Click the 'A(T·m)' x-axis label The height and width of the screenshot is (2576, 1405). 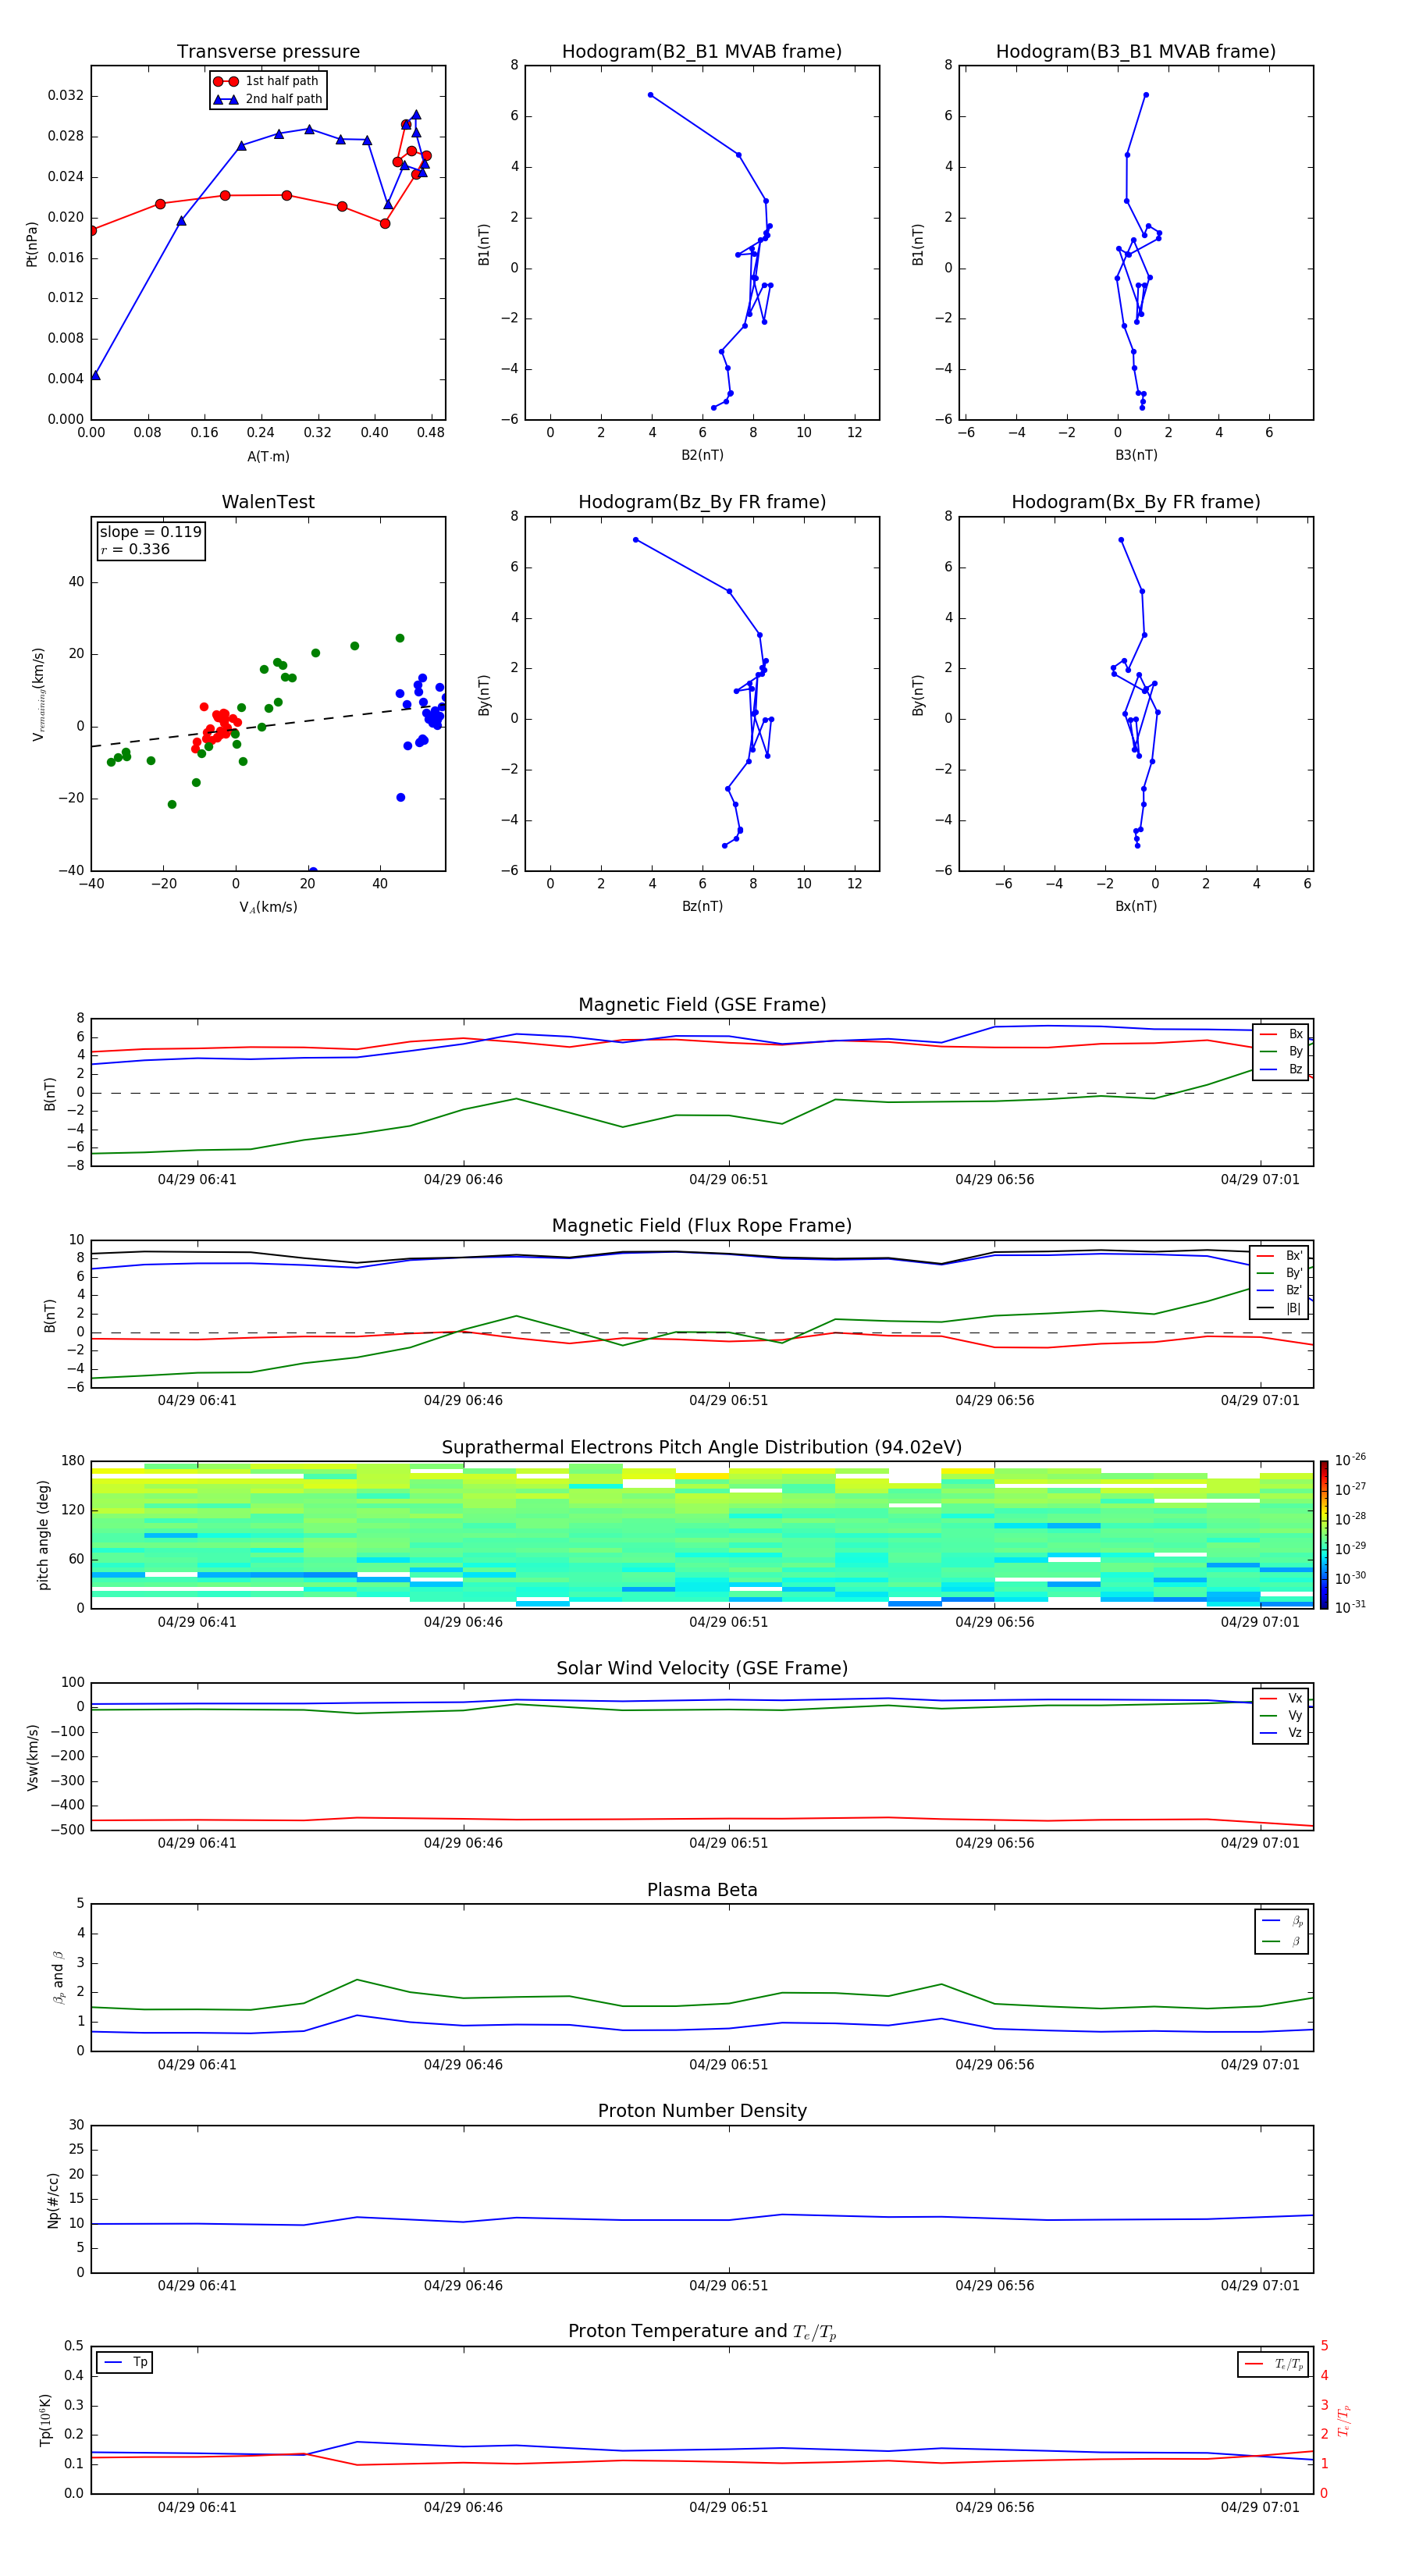click(x=268, y=457)
